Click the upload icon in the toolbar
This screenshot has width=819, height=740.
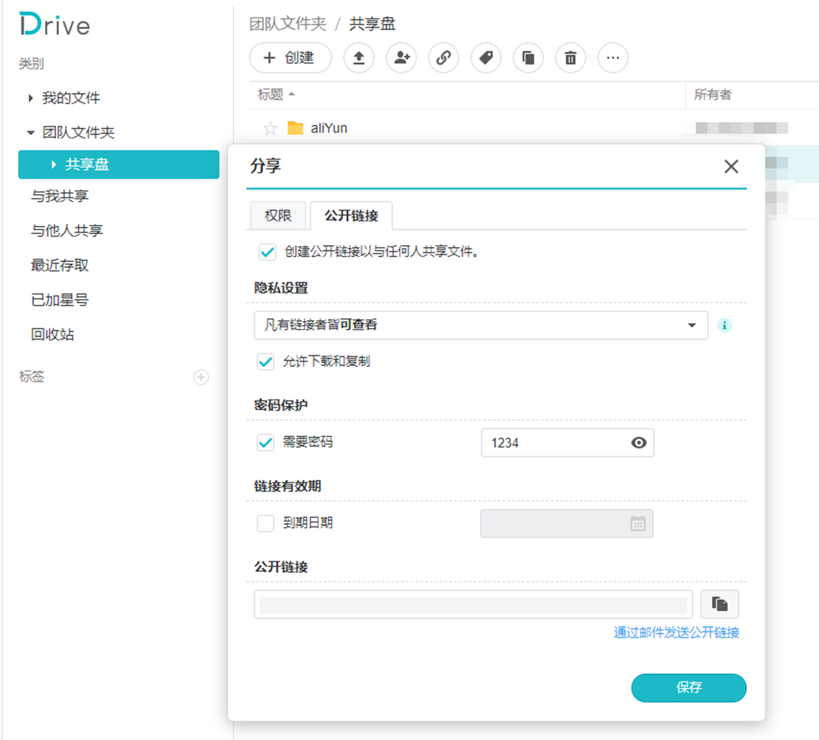coord(359,58)
